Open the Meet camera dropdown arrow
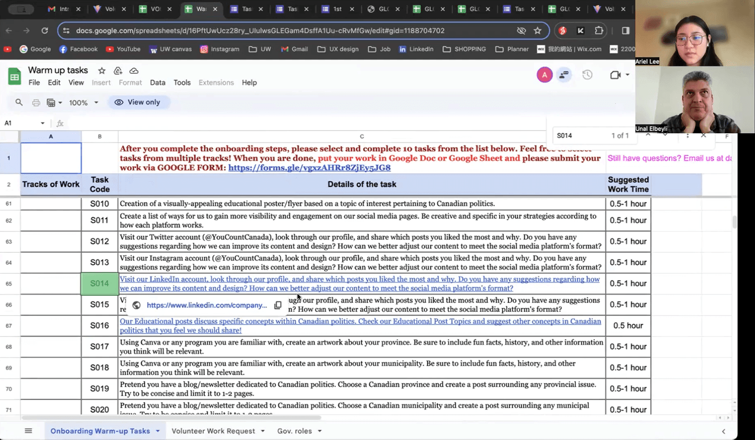The image size is (755, 440). tap(627, 75)
